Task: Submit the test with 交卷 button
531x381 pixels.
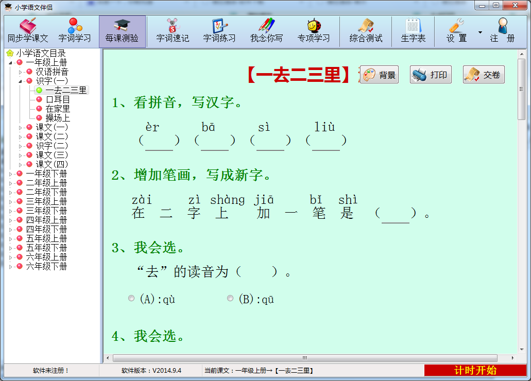Action: 484,75
